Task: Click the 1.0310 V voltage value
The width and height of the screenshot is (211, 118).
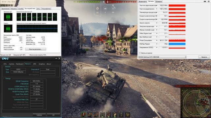Action: point(163,48)
